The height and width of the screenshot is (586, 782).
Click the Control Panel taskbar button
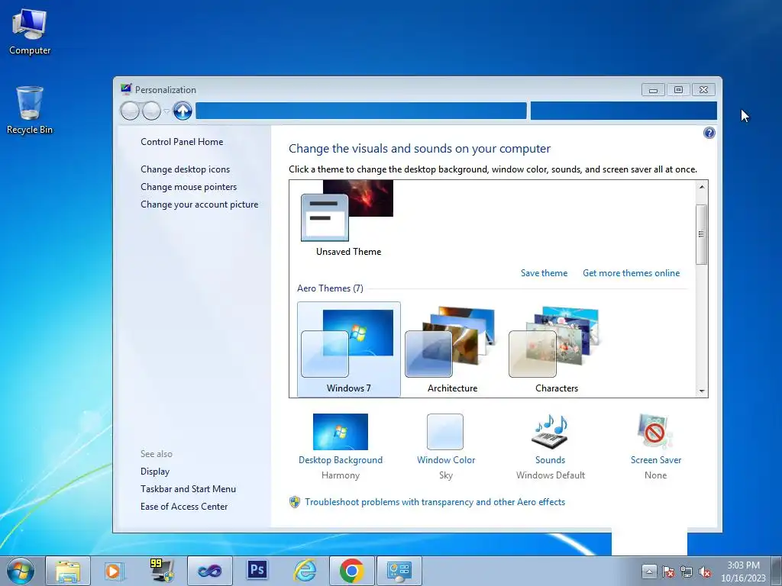coord(399,571)
